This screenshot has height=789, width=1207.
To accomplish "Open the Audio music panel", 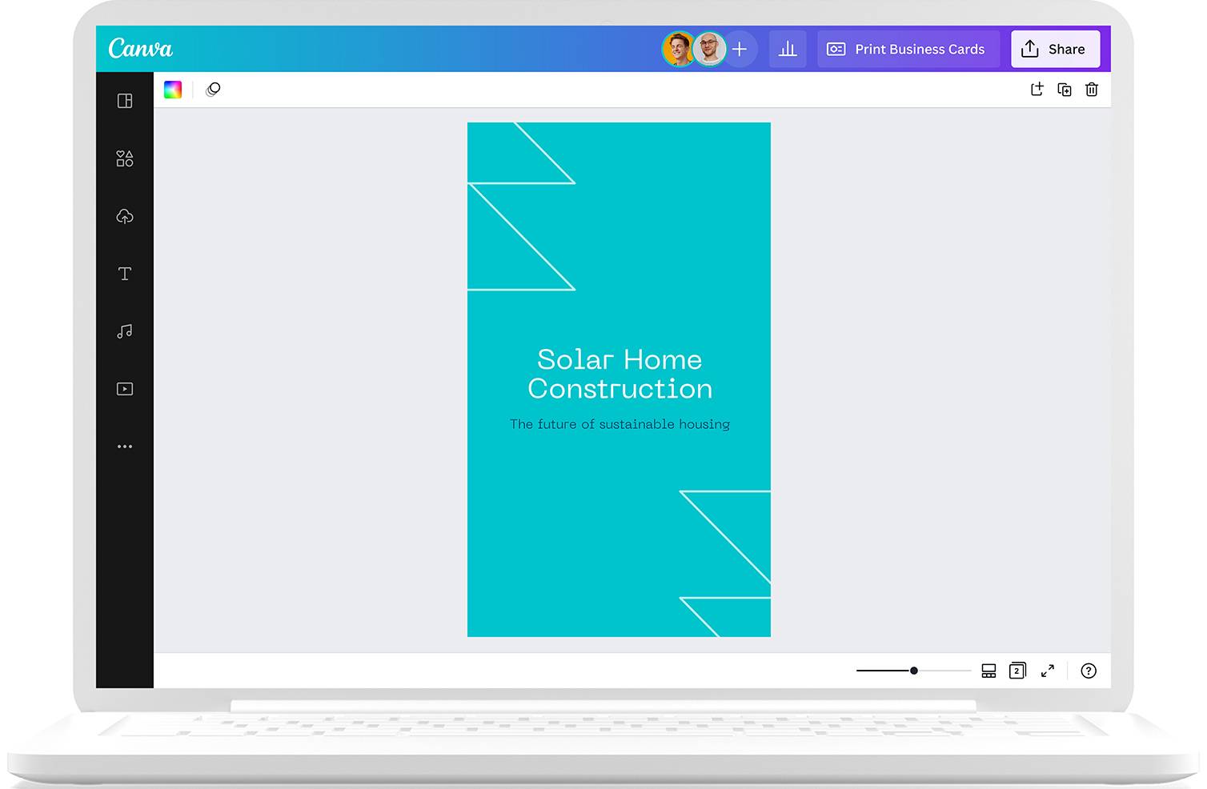I will 125,331.
